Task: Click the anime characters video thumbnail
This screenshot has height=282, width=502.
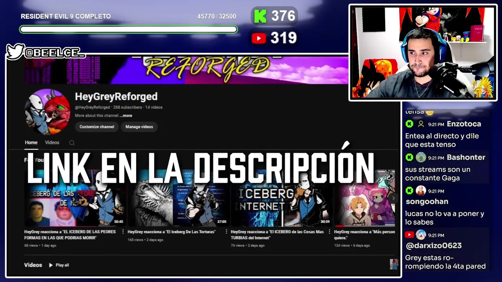Action: click(x=364, y=198)
